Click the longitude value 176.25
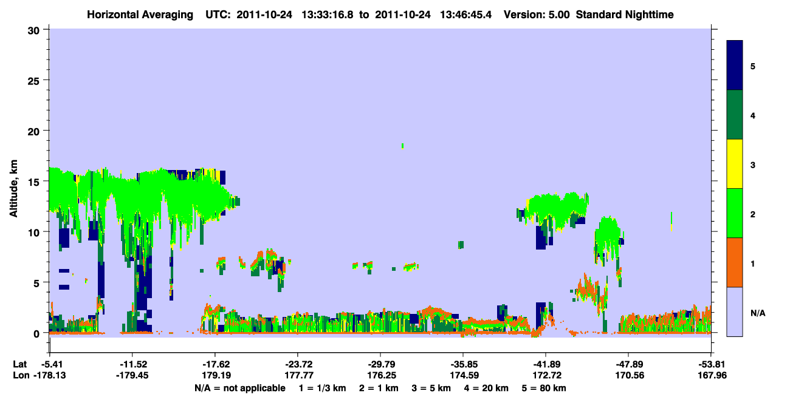Viewport: 790px width, 405px height. [380, 375]
